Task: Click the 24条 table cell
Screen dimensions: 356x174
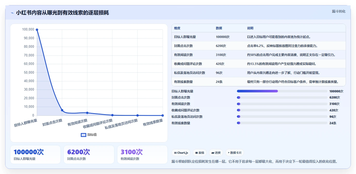Action: pyautogui.click(x=219, y=82)
